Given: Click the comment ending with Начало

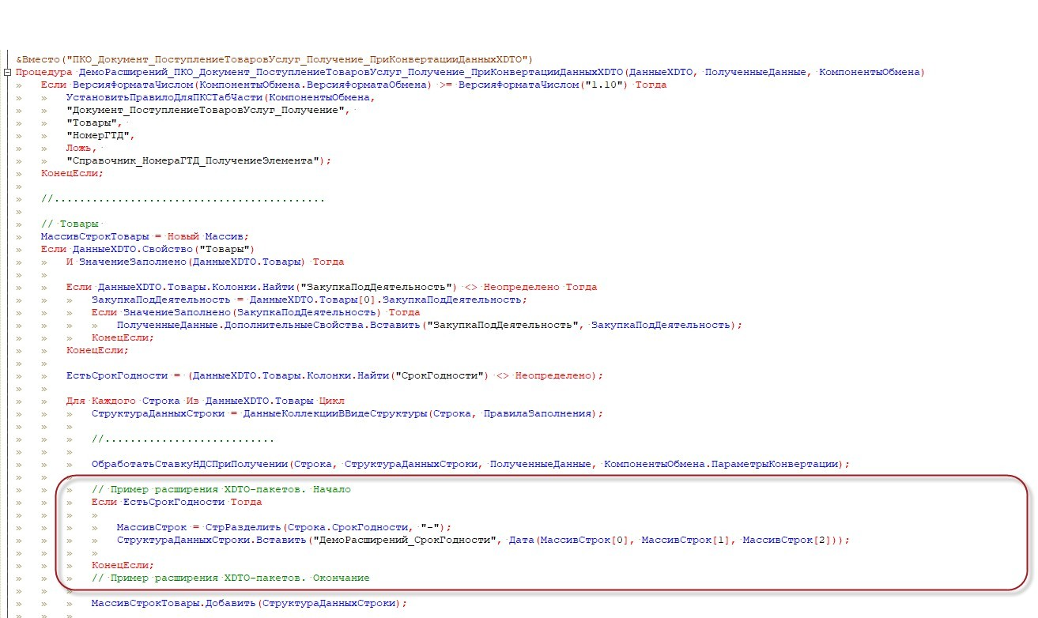Looking at the screenshot, I should 221,489.
